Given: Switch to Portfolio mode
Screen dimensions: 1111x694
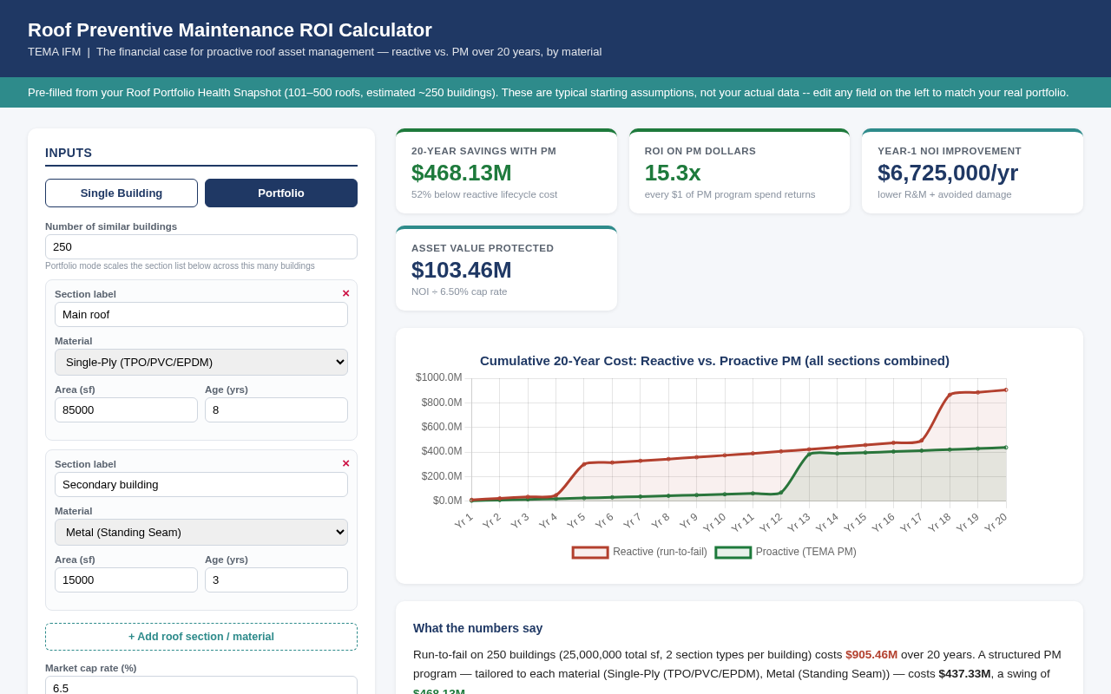Looking at the screenshot, I should [x=281, y=193].
